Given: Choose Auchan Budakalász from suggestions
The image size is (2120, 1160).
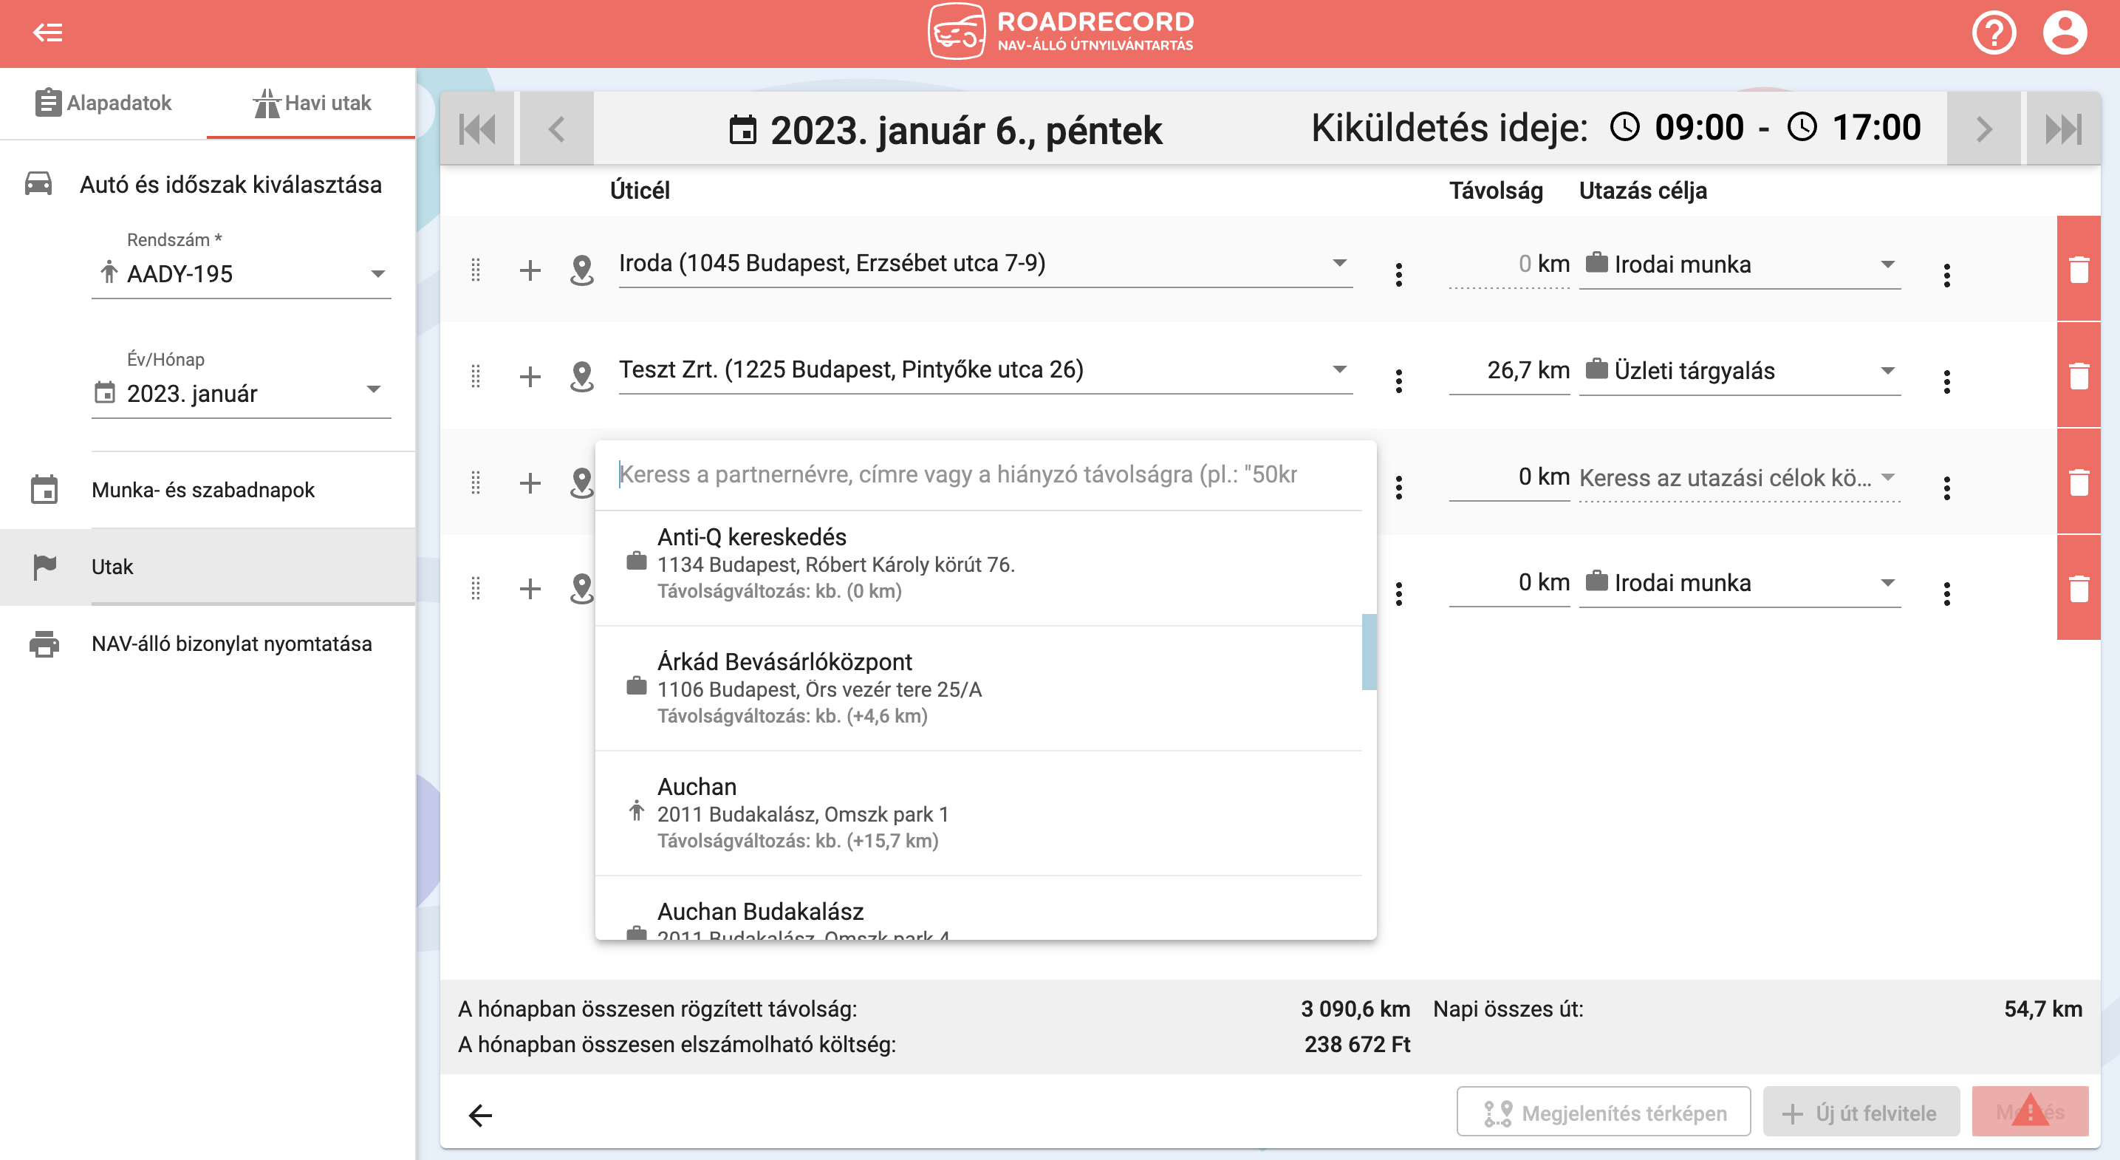Looking at the screenshot, I should point(978,909).
